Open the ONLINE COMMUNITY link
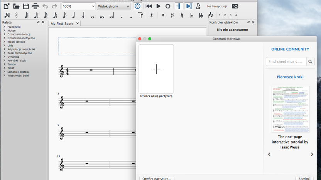The height and width of the screenshot is (180, 321). 290,49
